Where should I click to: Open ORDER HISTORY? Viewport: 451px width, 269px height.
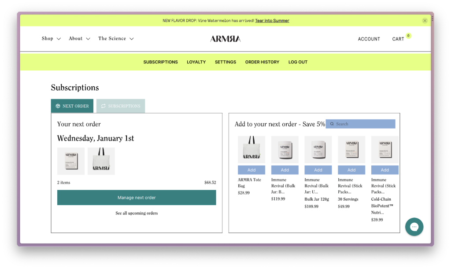coord(262,62)
